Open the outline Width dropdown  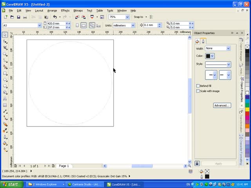[228, 49]
